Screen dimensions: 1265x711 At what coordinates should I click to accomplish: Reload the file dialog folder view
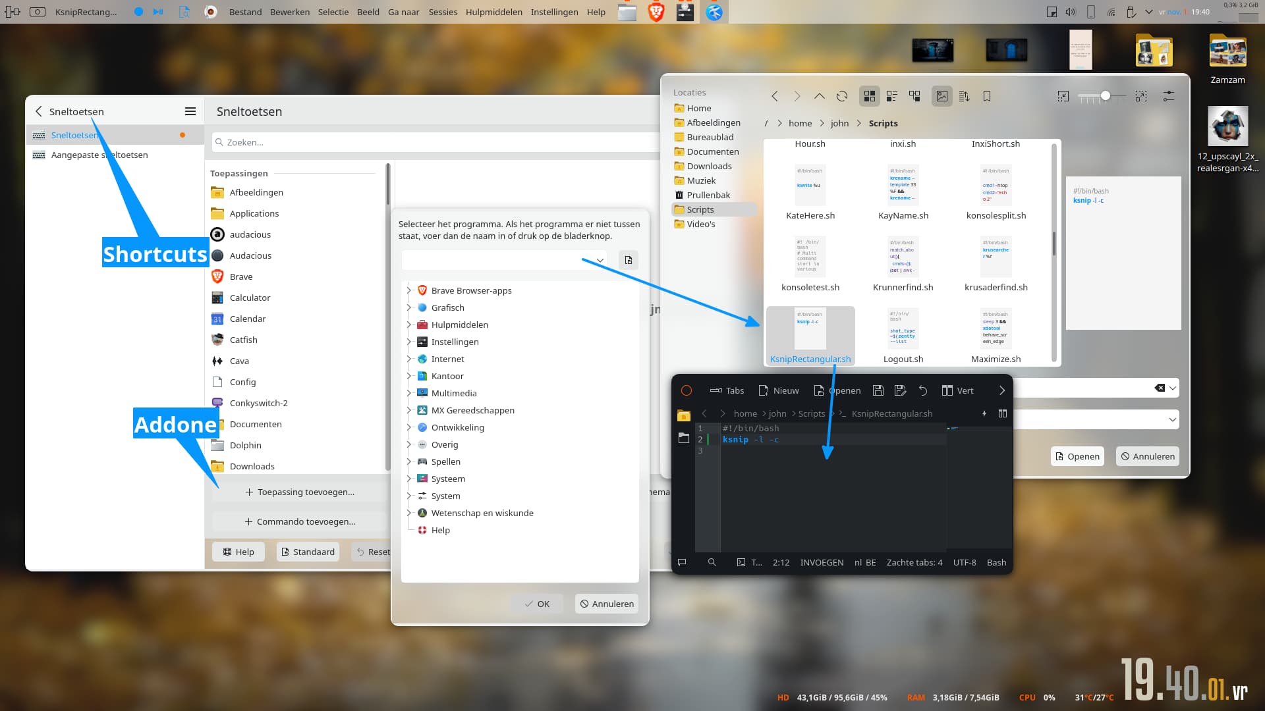coord(842,96)
